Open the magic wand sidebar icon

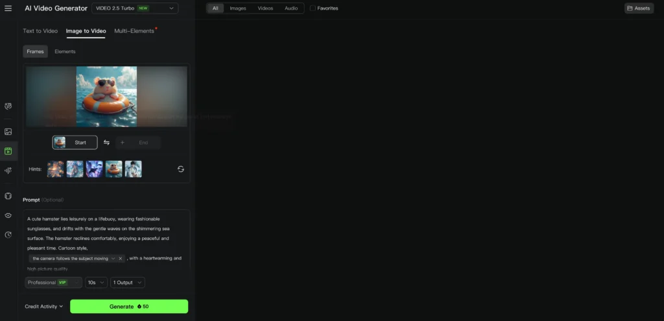8,106
